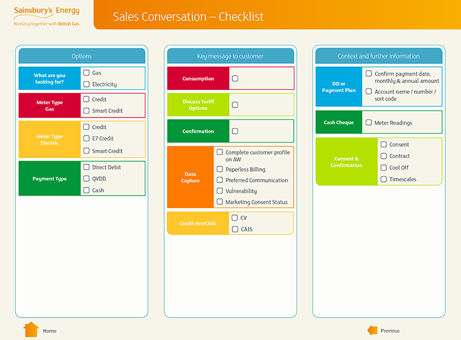The width and height of the screenshot is (461, 340).
Task: Check the Electricity option
Action: [86, 84]
